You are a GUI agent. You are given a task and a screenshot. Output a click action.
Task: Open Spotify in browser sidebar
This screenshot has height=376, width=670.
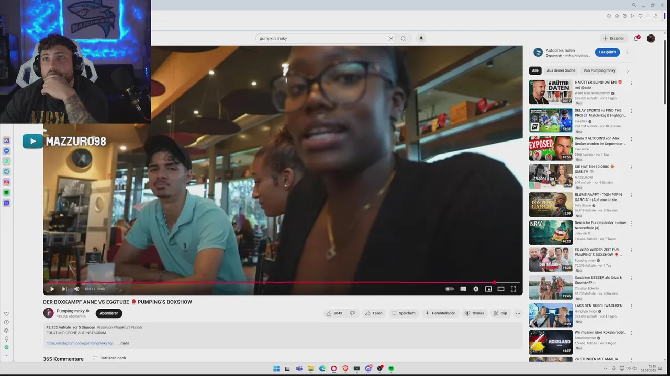6,193
